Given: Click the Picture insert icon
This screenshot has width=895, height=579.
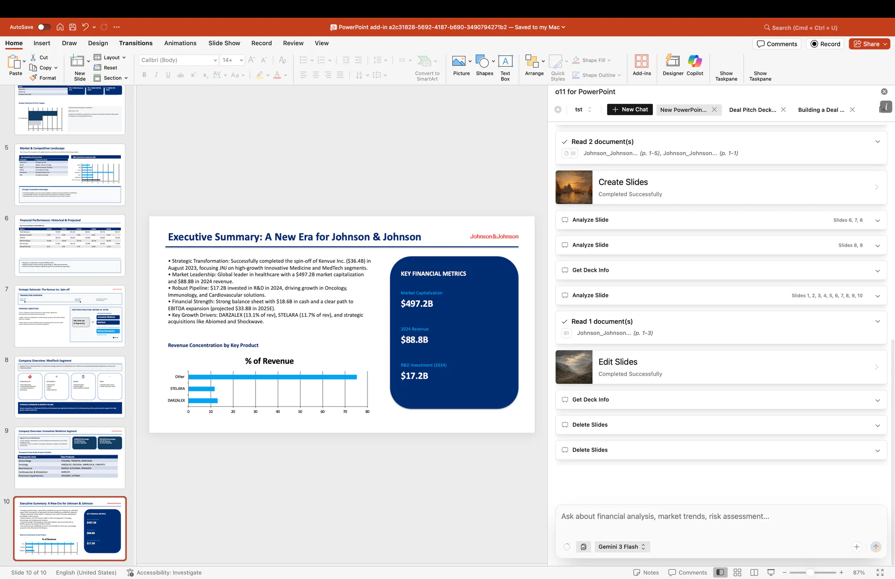Looking at the screenshot, I should [459, 61].
